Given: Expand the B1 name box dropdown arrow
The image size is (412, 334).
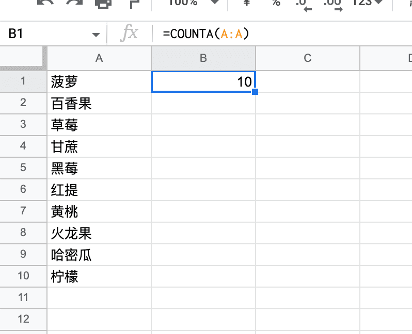Looking at the screenshot, I should (x=96, y=35).
